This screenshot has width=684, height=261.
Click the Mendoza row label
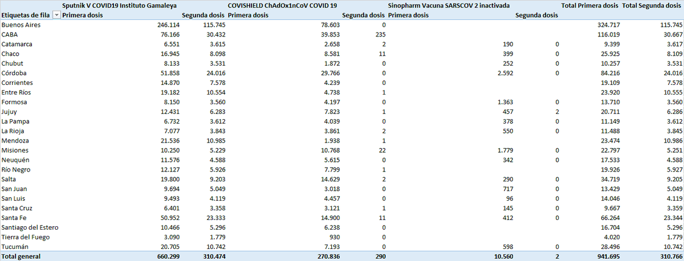pyautogui.click(x=15, y=141)
